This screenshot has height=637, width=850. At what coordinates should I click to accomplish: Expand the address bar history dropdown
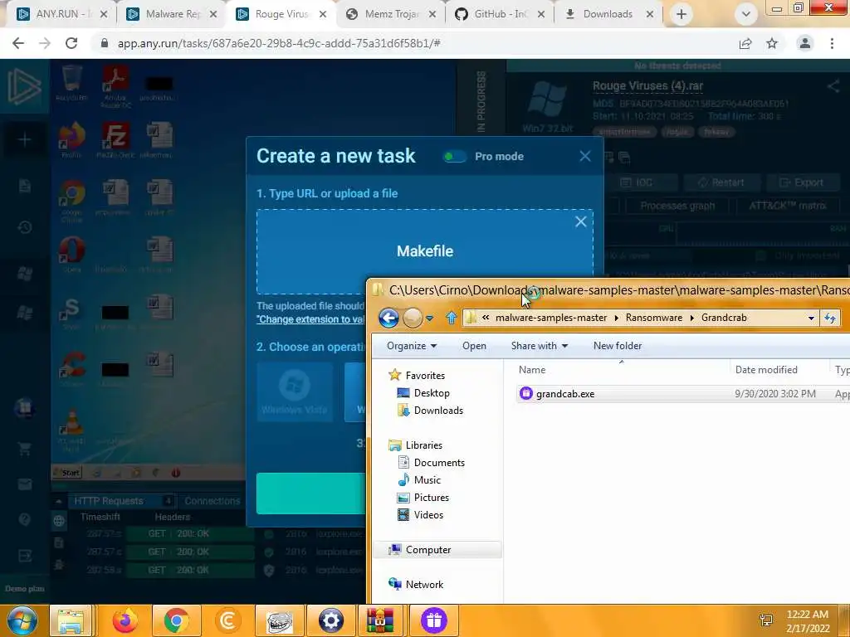(x=811, y=318)
